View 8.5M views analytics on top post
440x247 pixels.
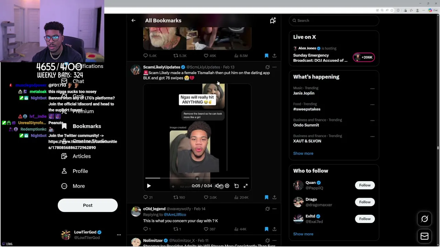coord(241,56)
